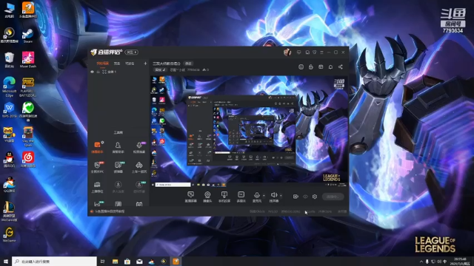This screenshot has height=266, width=474.
Task: Mute the microphone
Action: click(257, 197)
